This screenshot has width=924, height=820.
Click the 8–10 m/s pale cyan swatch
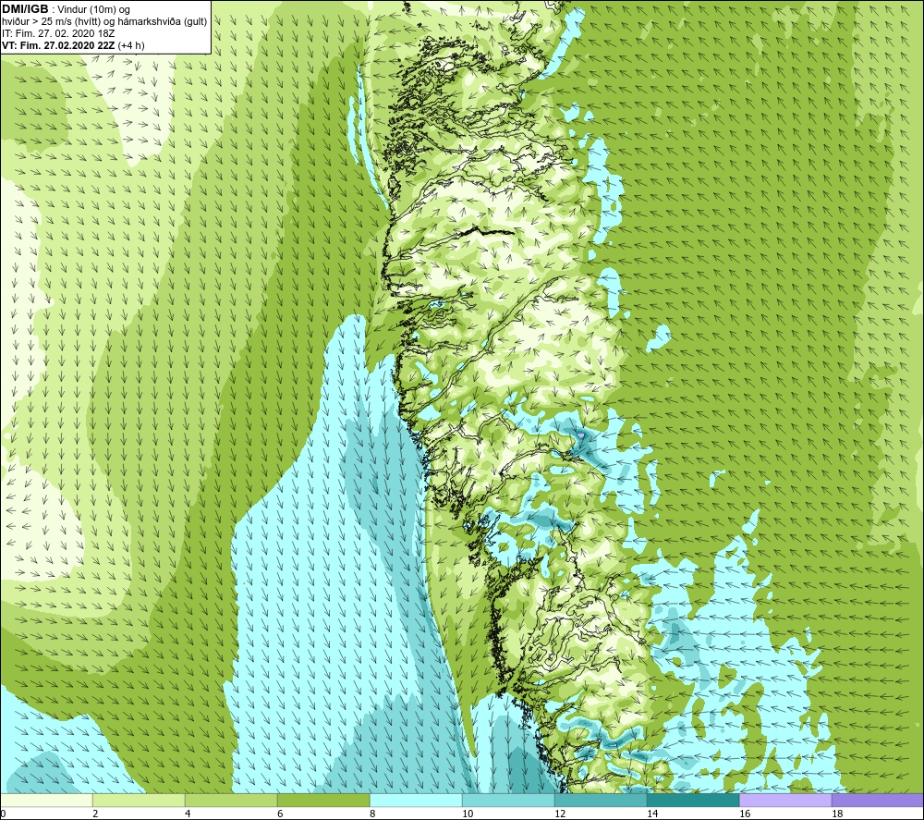point(416,801)
